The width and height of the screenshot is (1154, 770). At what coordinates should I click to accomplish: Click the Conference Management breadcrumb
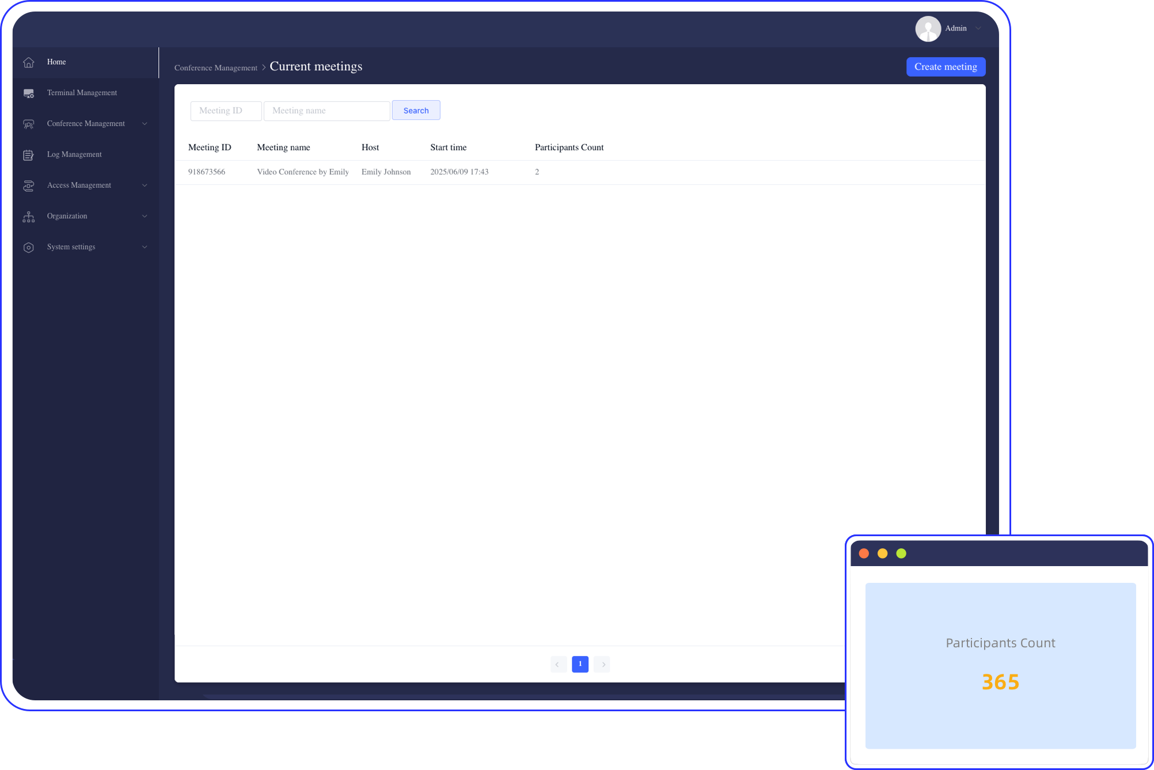click(x=216, y=67)
